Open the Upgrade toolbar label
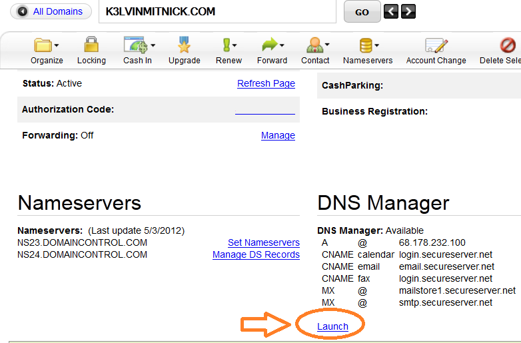This screenshot has height=343, width=521. coord(185,61)
